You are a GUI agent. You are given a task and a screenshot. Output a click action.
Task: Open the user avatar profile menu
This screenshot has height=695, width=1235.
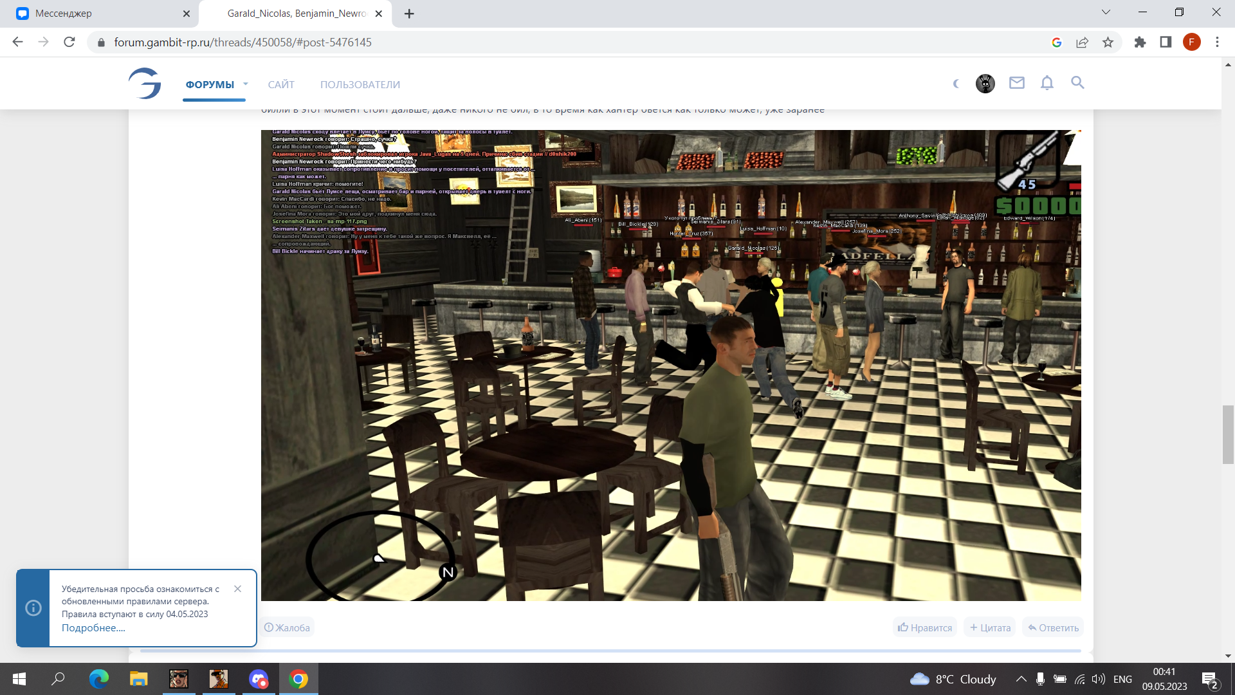tap(985, 84)
